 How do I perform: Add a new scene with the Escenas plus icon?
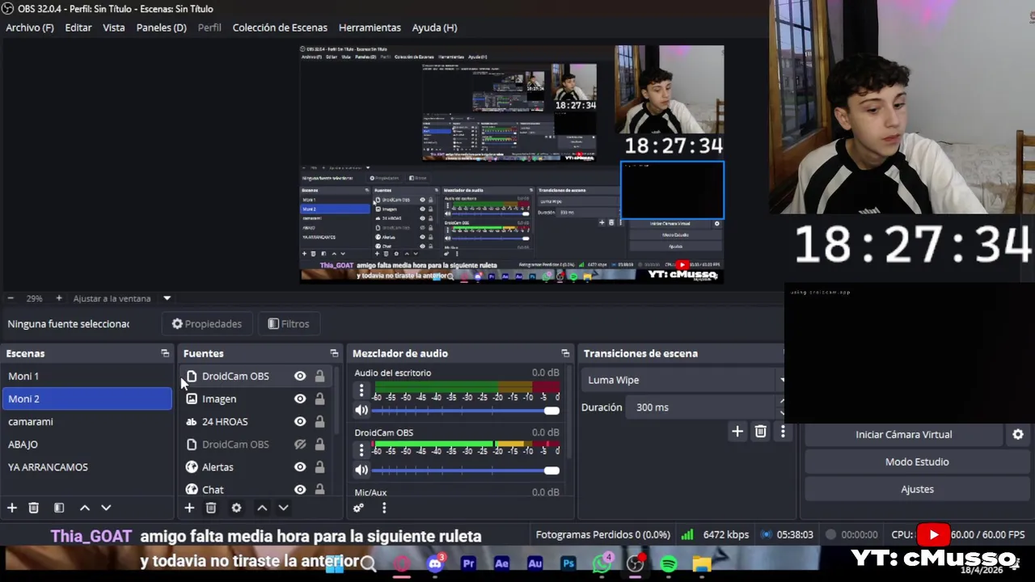click(x=12, y=508)
